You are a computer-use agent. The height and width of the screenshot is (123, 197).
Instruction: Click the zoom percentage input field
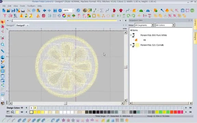67,11
